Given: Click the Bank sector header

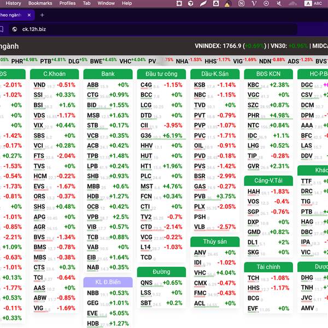Looking at the screenshot, I should tap(108, 74).
